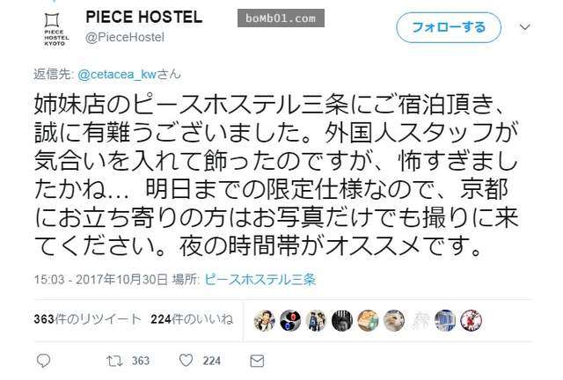Open the ピースホステル三条 location link
Viewport: 563px width, 380px height.
[x=260, y=280]
